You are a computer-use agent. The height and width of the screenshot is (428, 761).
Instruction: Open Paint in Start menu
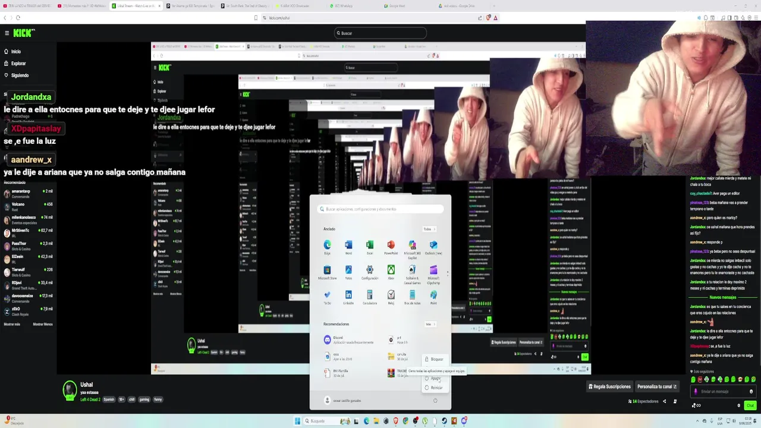click(x=433, y=297)
